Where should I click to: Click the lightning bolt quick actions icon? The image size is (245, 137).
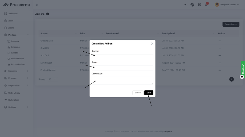point(185,5)
